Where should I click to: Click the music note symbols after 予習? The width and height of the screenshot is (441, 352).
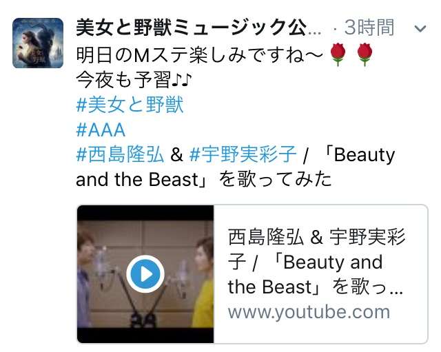pos(181,80)
